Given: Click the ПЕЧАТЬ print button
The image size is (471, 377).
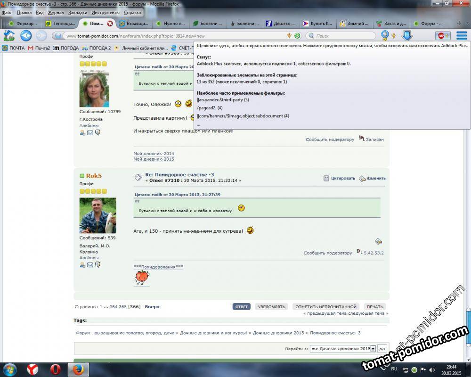Looking at the screenshot, I should [374, 306].
